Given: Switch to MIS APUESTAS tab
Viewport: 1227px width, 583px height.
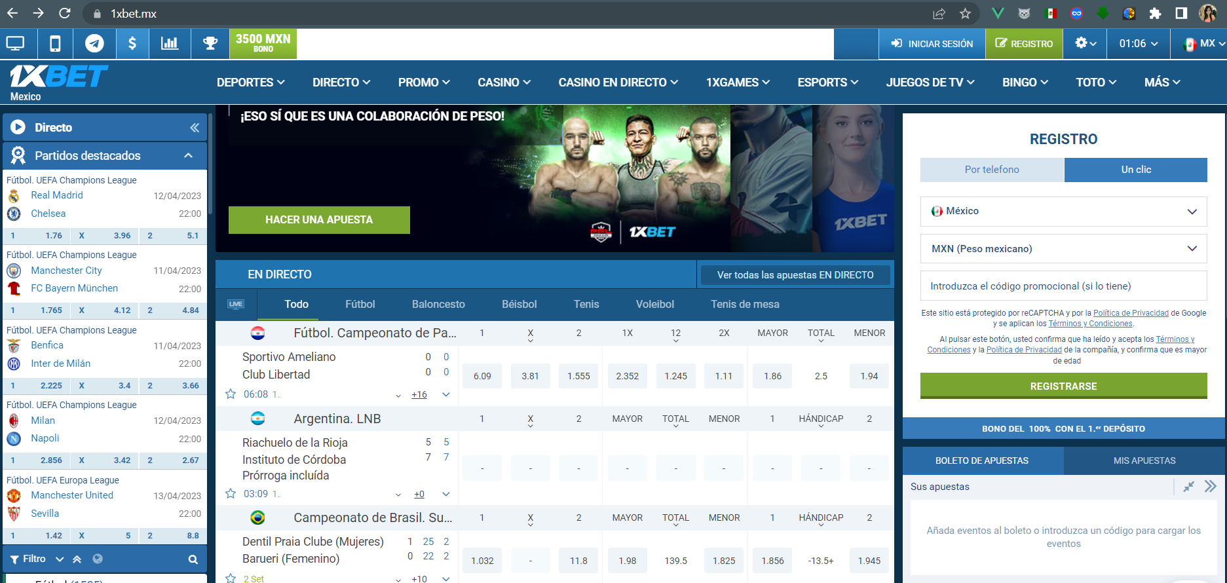Looking at the screenshot, I should [1144, 461].
